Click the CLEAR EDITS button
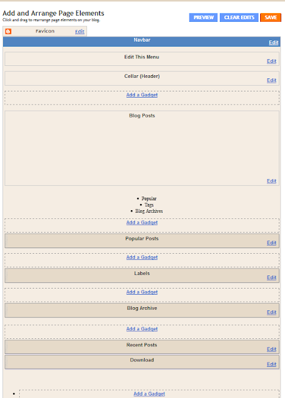Image resolution: width=285 pixels, height=398 pixels. tap(239, 17)
